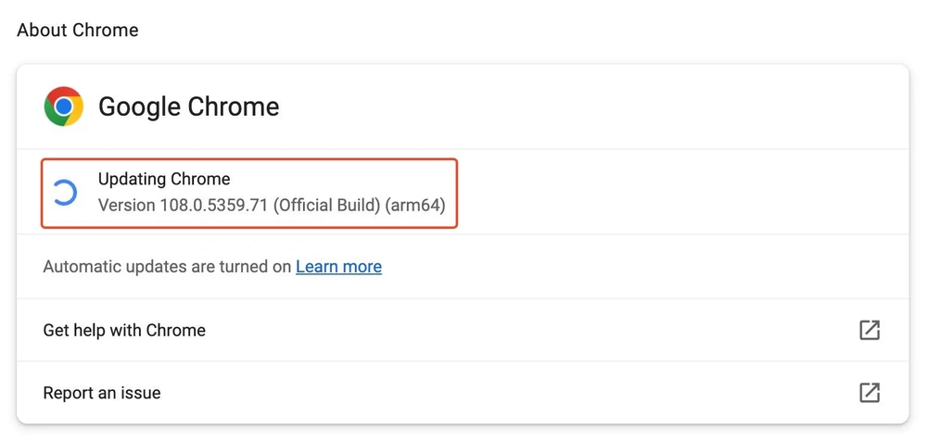Select Report an issue

pyautogui.click(x=102, y=393)
